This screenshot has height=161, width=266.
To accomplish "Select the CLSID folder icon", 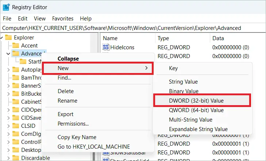I will (x=15, y=126).
